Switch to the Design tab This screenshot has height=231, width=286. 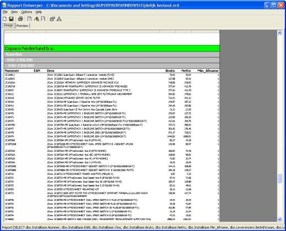pyautogui.click(x=8, y=25)
